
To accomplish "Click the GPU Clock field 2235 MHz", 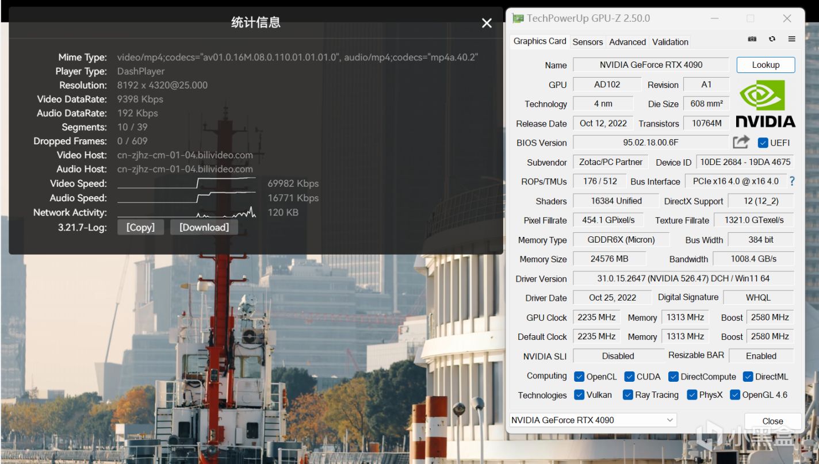I will click(x=596, y=317).
